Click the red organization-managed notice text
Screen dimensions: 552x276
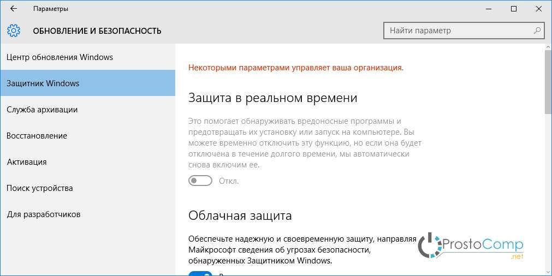coord(296,68)
